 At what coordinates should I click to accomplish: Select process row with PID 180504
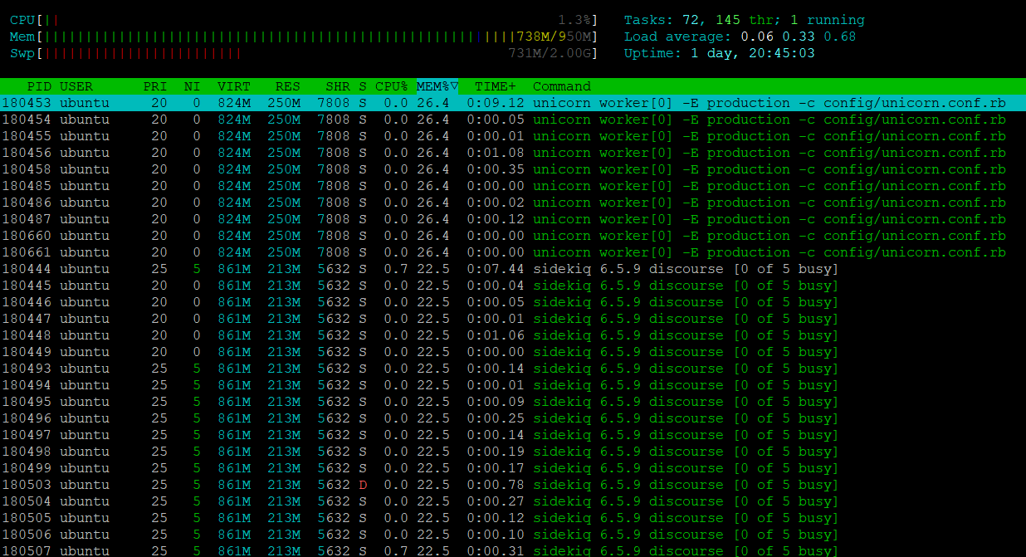pyautogui.click(x=513, y=501)
